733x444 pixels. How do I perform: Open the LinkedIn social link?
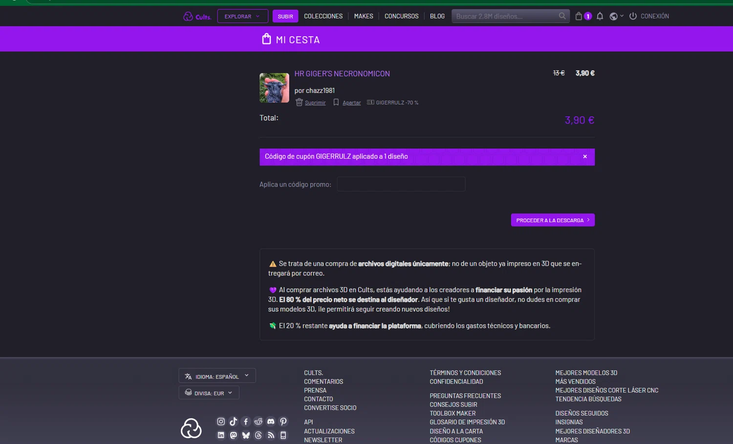(221, 435)
